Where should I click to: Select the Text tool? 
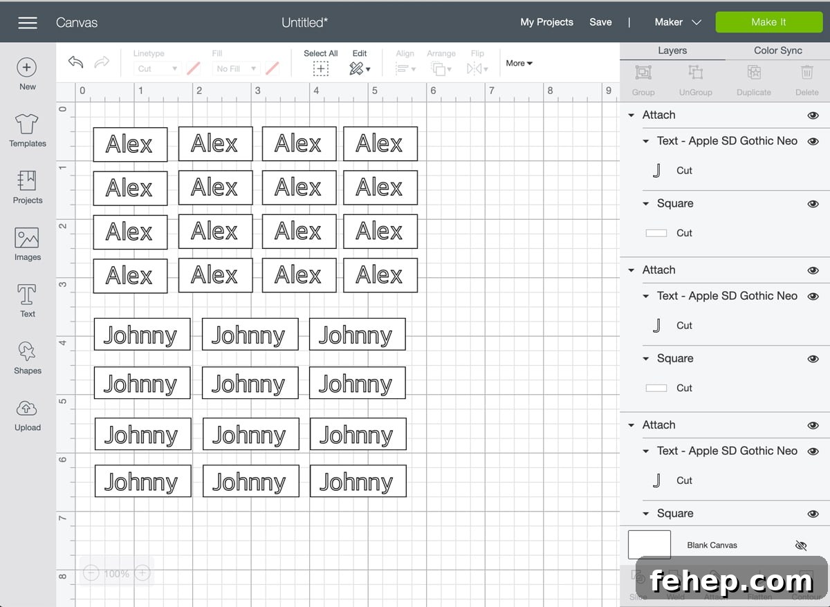[x=27, y=295]
